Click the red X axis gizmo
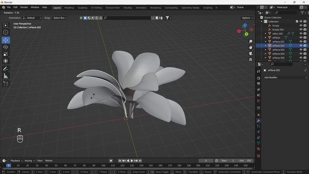This screenshot has height=174, width=309. [239, 31]
